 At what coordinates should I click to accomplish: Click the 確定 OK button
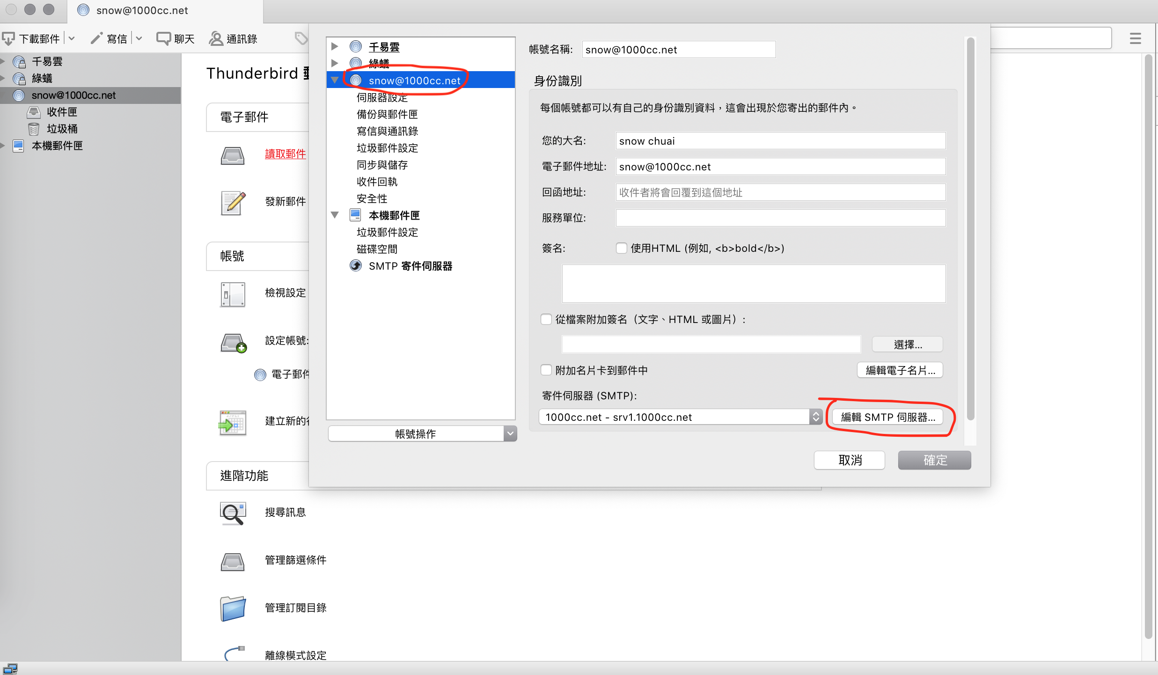pos(934,460)
